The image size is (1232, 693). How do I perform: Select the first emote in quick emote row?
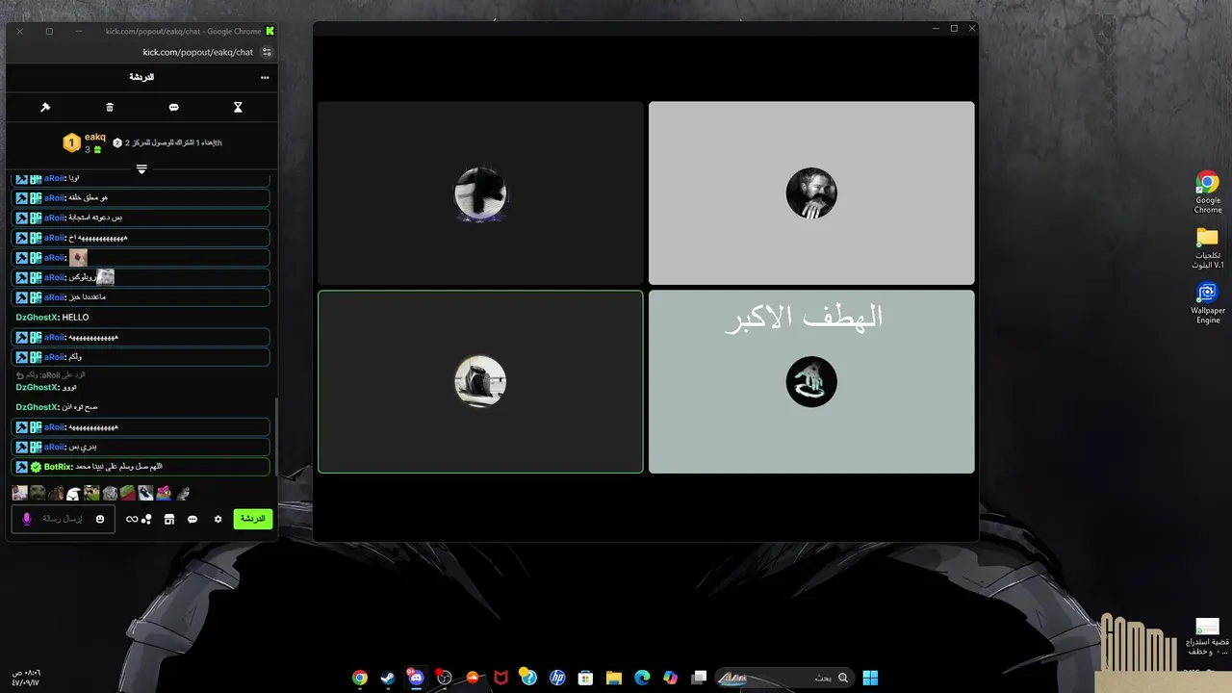(19, 493)
